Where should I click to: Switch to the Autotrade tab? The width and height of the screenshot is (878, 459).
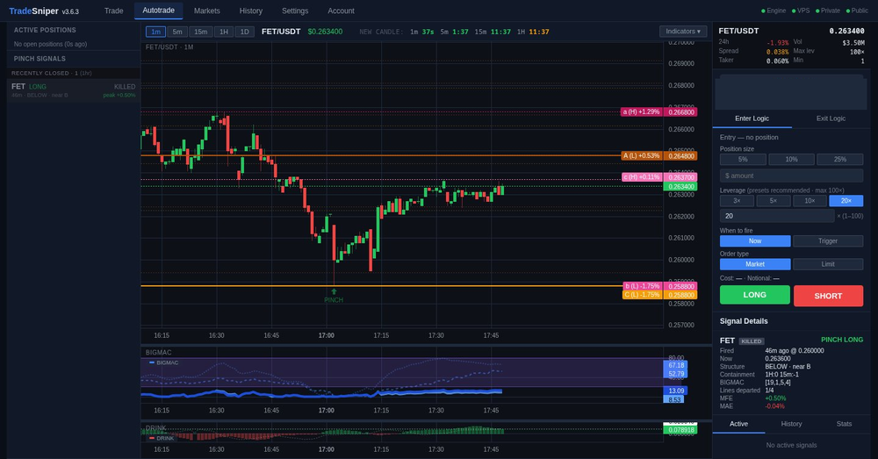tap(158, 11)
